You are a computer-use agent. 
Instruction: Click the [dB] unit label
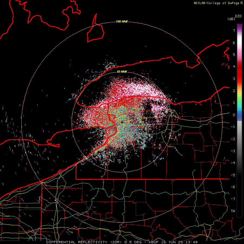pos(231,19)
